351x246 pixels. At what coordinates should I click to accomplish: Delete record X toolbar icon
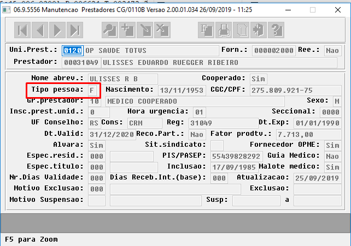pyautogui.click(x=162, y=30)
